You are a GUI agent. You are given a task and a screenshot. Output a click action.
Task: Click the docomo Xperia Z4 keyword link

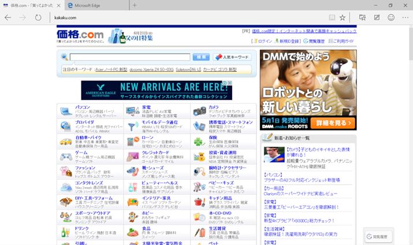tap(151, 69)
